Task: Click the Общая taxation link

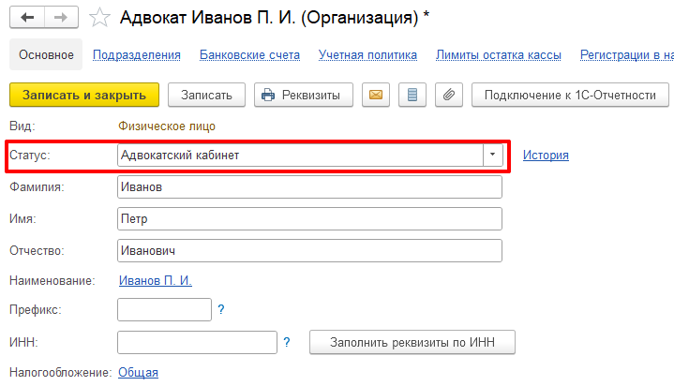Action: (x=138, y=372)
